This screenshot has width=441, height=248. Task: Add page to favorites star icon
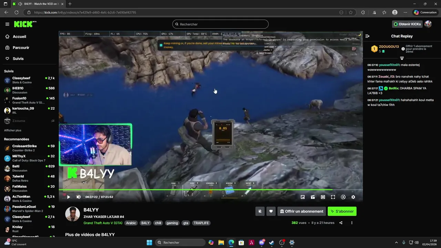point(351,12)
